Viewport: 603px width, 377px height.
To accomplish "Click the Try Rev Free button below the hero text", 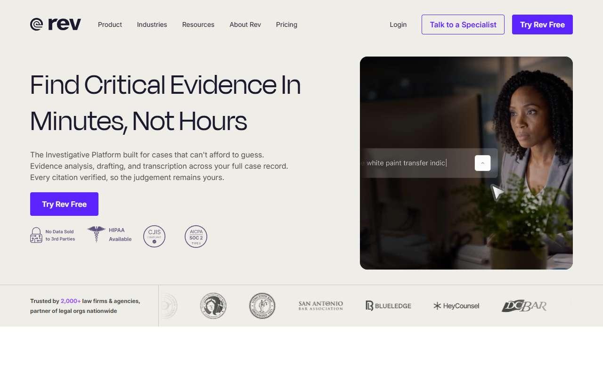I will click(x=64, y=204).
